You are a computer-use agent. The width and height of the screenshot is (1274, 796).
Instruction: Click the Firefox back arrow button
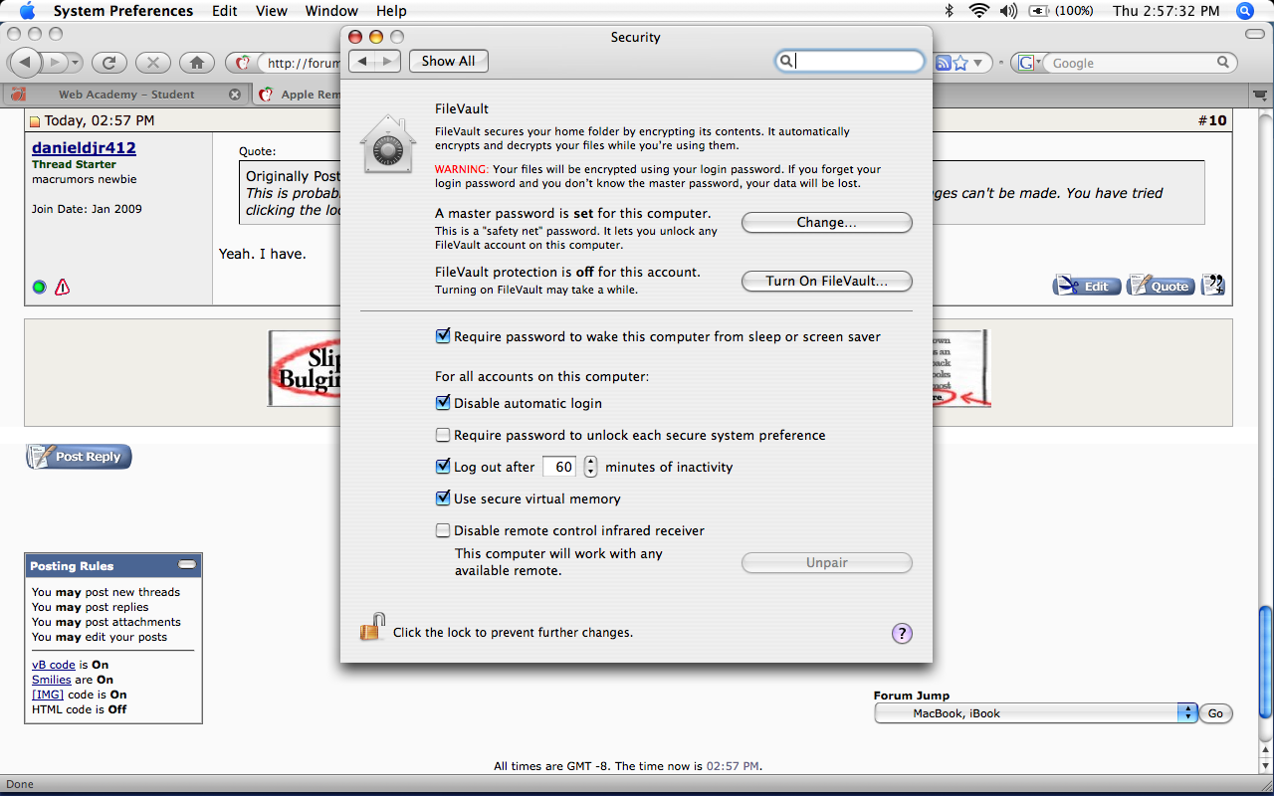point(25,62)
